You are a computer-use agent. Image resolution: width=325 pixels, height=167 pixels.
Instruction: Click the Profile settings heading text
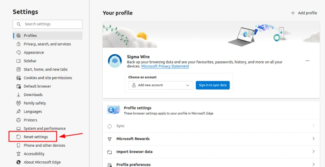tap(138, 108)
